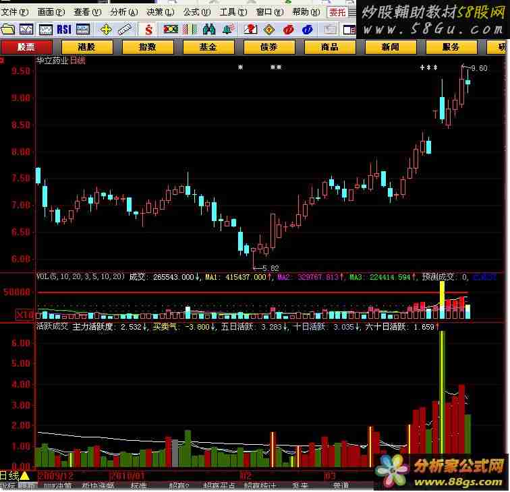Click the 委托 trading button
Viewport: 510px width, 492px height.
click(x=337, y=12)
